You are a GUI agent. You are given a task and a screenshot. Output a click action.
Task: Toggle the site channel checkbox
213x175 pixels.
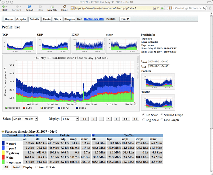(x=7, y=157)
